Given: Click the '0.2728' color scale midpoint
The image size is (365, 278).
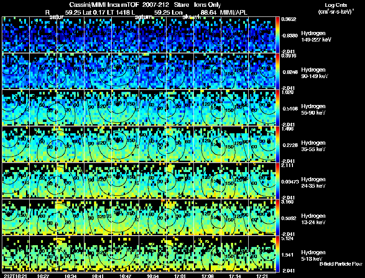Looking at the screenshot, I should coord(290,145).
